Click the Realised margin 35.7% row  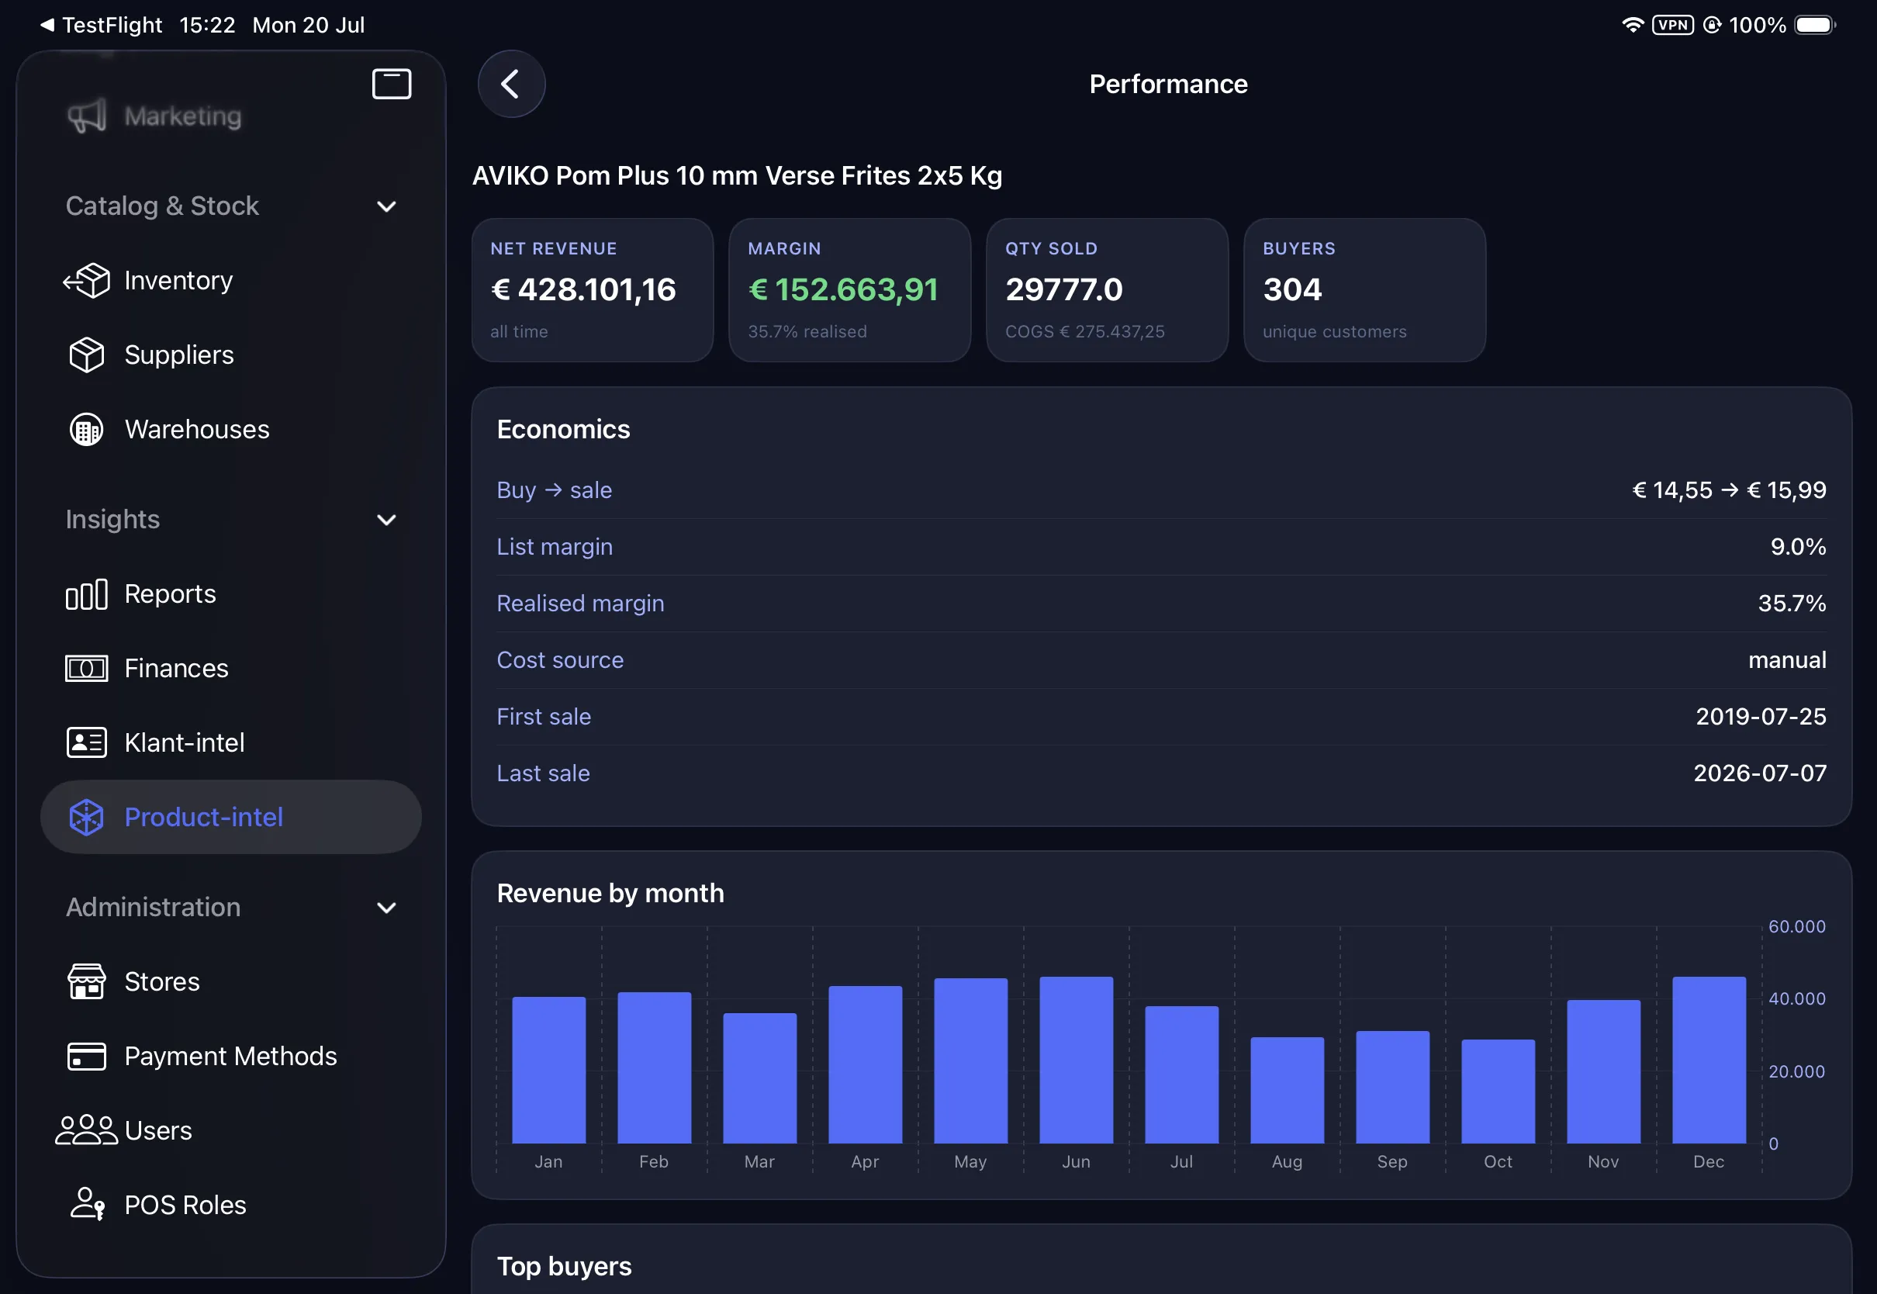[1161, 604]
